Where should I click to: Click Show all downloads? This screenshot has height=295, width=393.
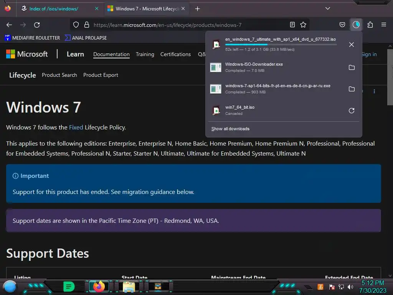coord(230,129)
